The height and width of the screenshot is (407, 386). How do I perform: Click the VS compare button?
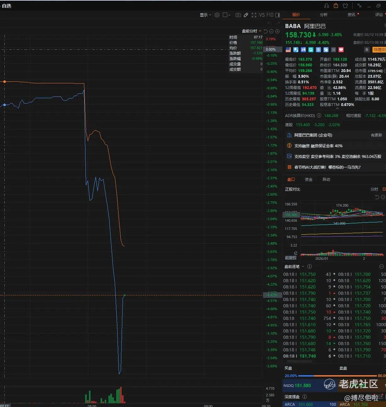(262, 15)
